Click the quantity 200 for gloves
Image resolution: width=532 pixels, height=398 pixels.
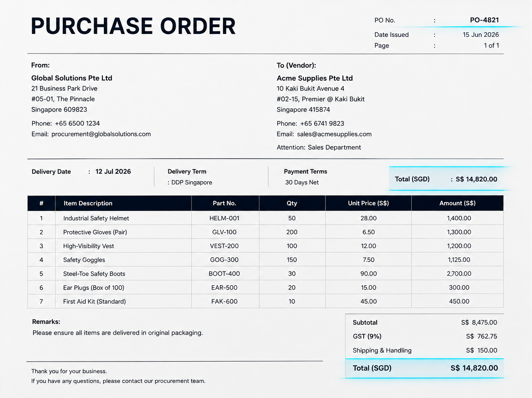292,232
